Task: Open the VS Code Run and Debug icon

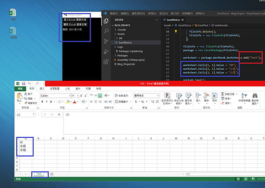Action: (x=106, y=51)
